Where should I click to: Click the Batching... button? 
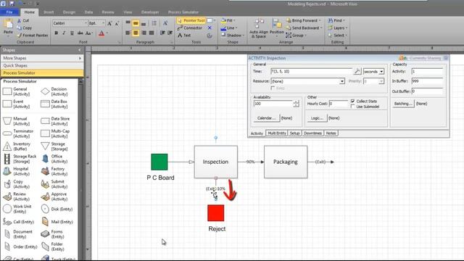coord(403,104)
